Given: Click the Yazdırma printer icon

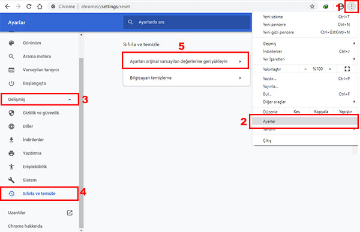Looking at the screenshot, I should pos(11,153).
